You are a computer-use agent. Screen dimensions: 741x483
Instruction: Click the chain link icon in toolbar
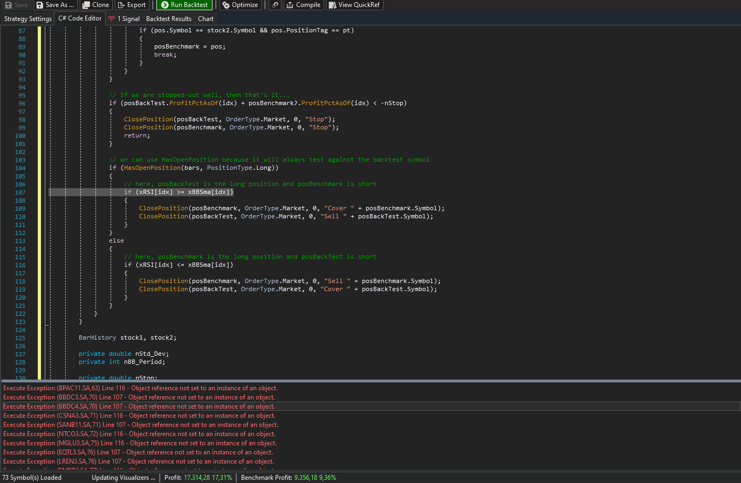click(x=275, y=5)
